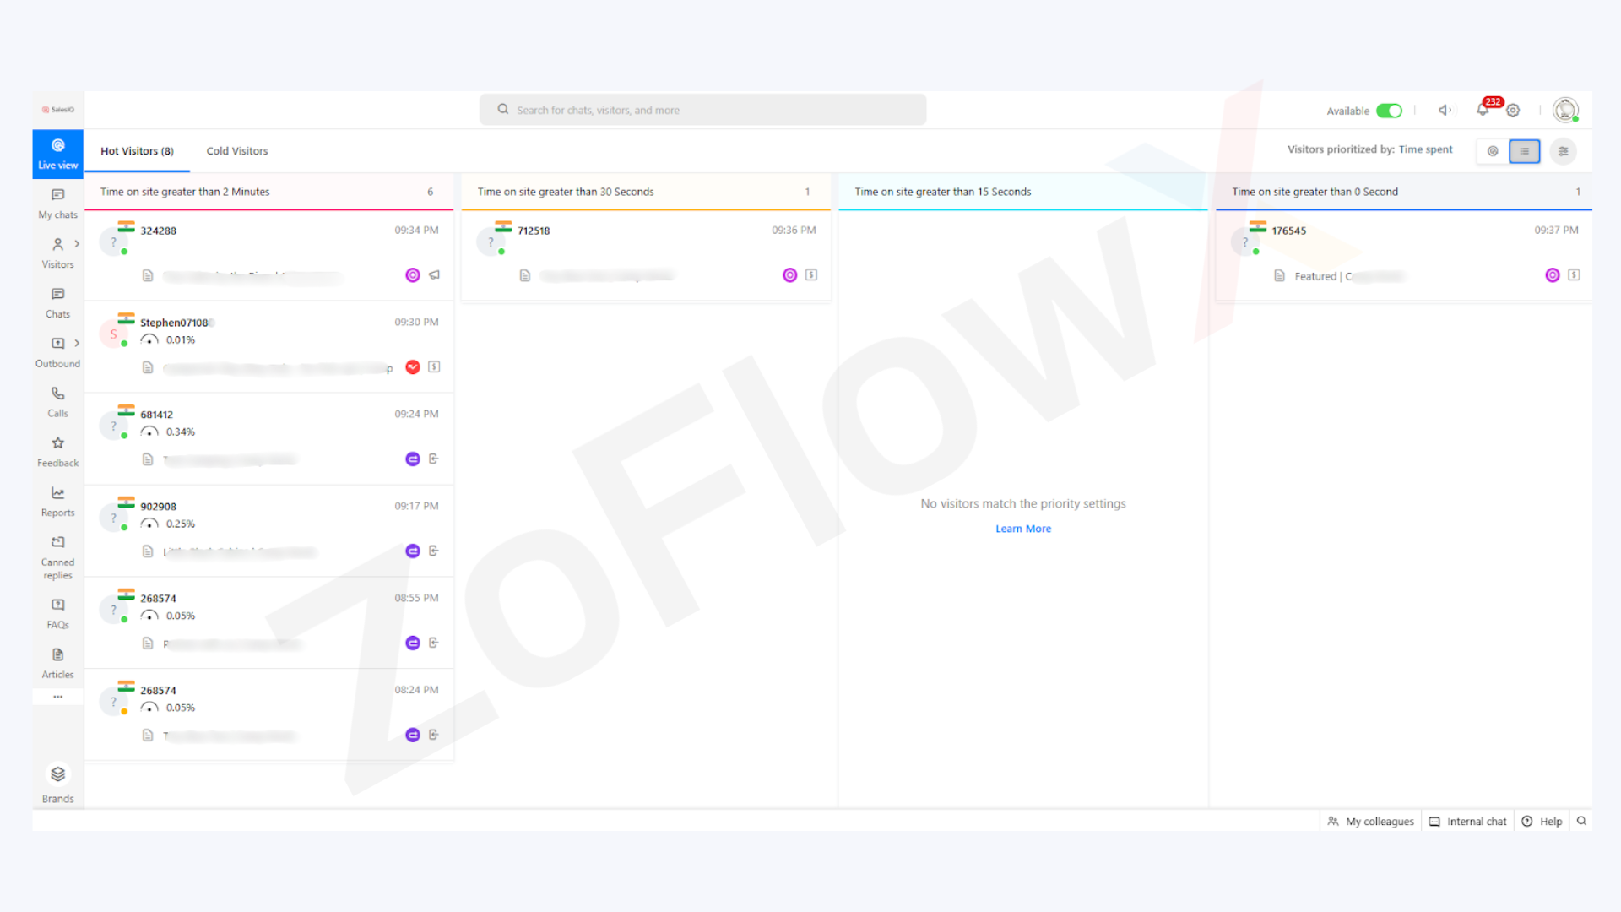
Task: Open the Feedback star icon
Action: [x=57, y=451]
